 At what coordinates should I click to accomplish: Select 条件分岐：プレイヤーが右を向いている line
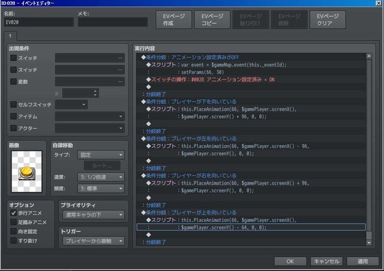pyautogui.click(x=251, y=176)
